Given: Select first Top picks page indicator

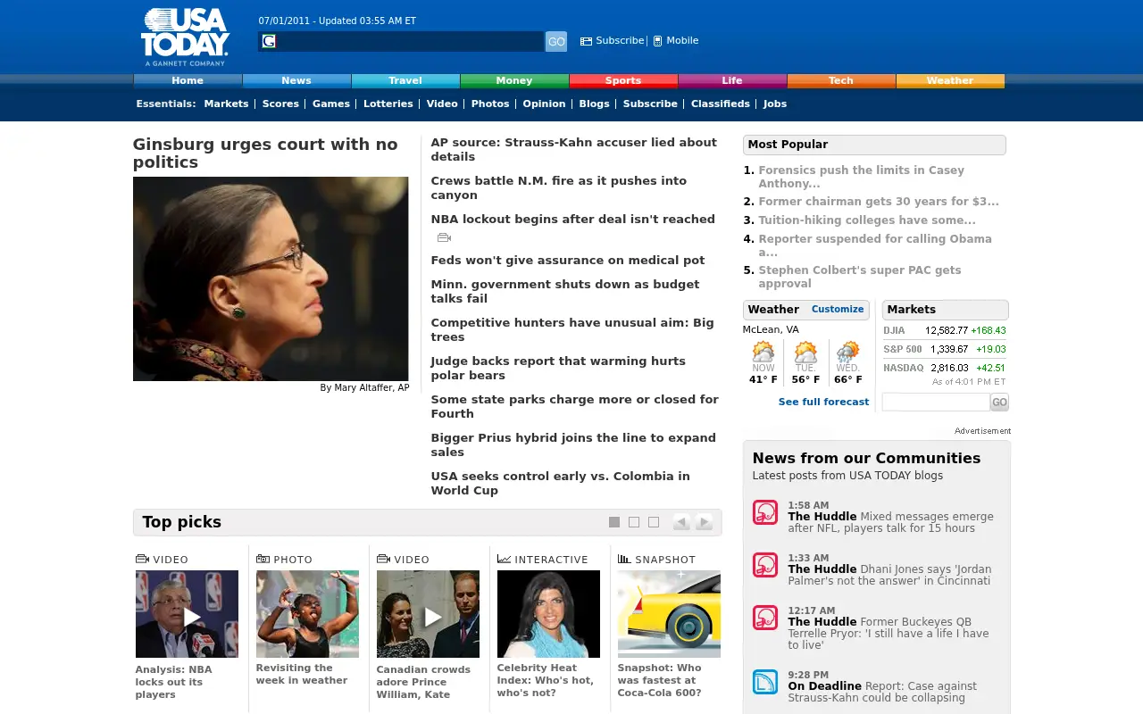Looking at the screenshot, I should click(x=614, y=522).
